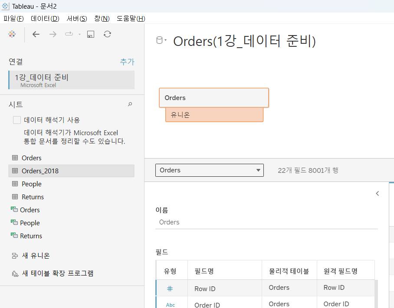This screenshot has width=394, height=308.
Task: Open the 창(N) menu
Action: click(x=102, y=19)
